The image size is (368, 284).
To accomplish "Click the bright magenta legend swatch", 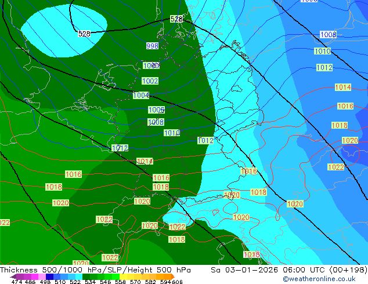I will click(x=34, y=276).
